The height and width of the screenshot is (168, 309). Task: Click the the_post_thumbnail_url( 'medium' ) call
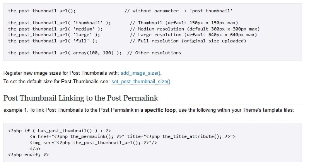coord(55,29)
